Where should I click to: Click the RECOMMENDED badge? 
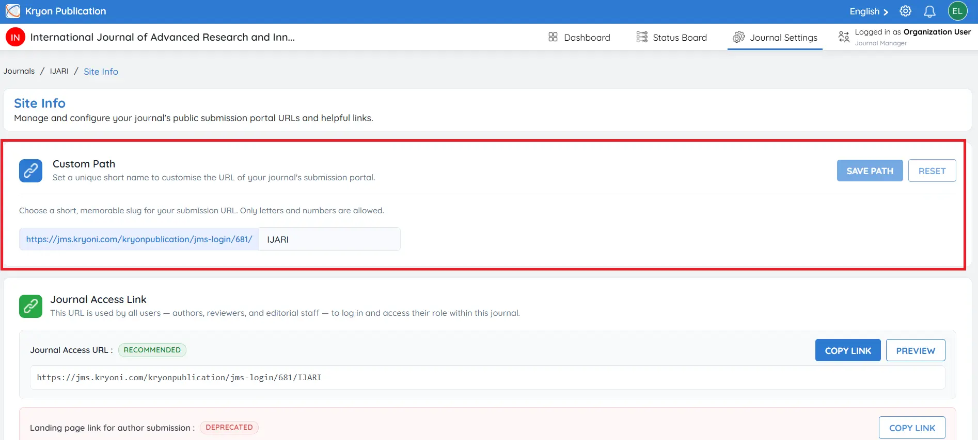click(x=152, y=350)
